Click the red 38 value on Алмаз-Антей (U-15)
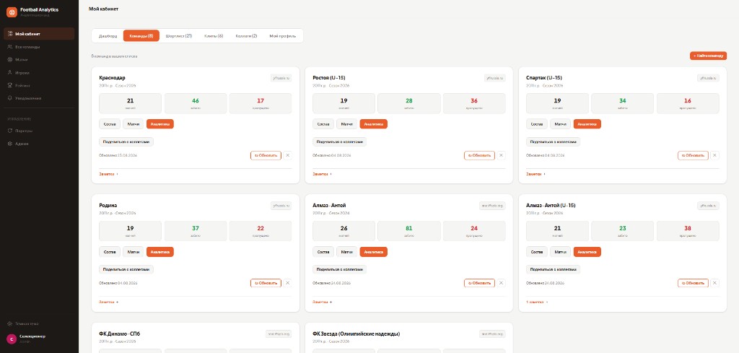The height and width of the screenshot is (353, 739). pyautogui.click(x=688, y=229)
